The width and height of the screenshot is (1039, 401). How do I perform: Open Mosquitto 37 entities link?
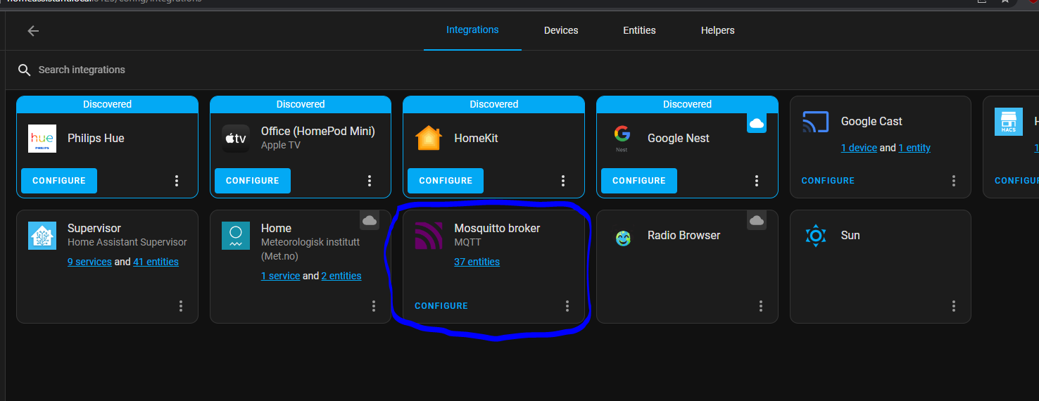click(x=477, y=262)
